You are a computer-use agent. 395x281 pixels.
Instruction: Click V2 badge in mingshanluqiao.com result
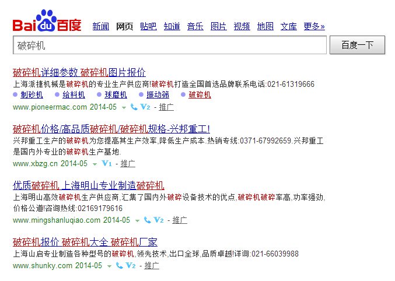coord(159,220)
